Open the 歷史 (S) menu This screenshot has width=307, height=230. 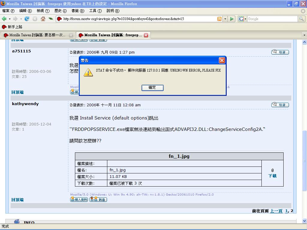[61, 11]
